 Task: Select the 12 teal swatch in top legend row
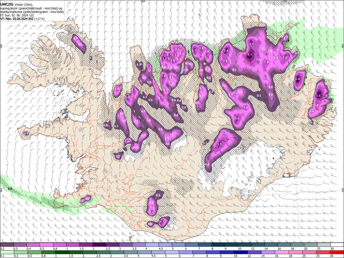(257, 245)
